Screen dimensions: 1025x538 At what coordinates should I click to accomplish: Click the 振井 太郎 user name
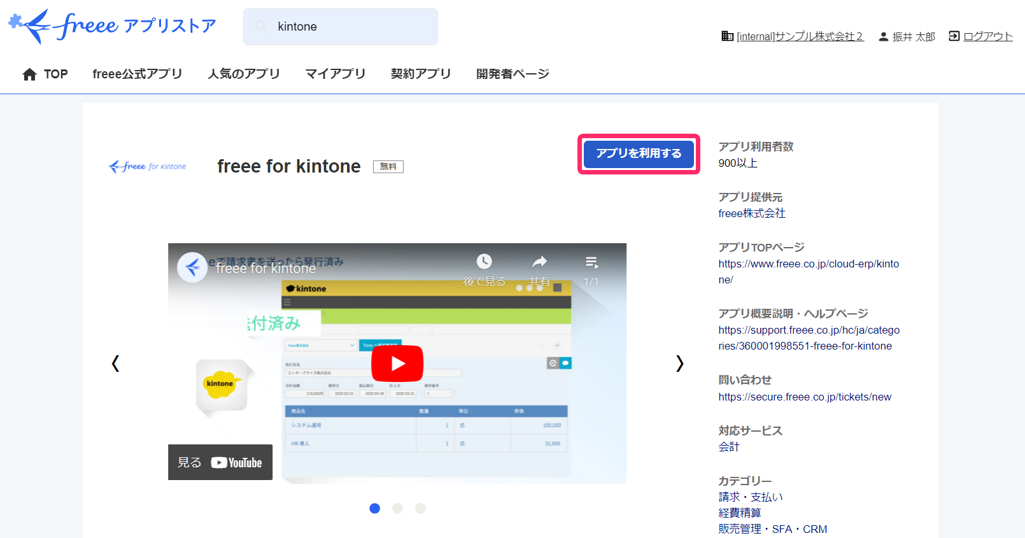click(x=914, y=37)
